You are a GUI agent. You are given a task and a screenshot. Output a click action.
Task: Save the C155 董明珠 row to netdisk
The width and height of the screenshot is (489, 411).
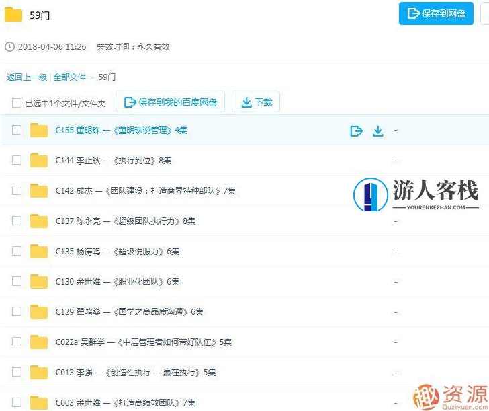(356, 131)
